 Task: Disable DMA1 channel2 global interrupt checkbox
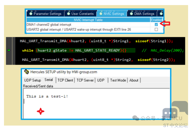point(156,25)
